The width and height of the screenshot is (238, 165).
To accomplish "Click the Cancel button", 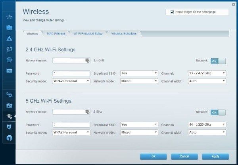I will (x=184, y=156).
